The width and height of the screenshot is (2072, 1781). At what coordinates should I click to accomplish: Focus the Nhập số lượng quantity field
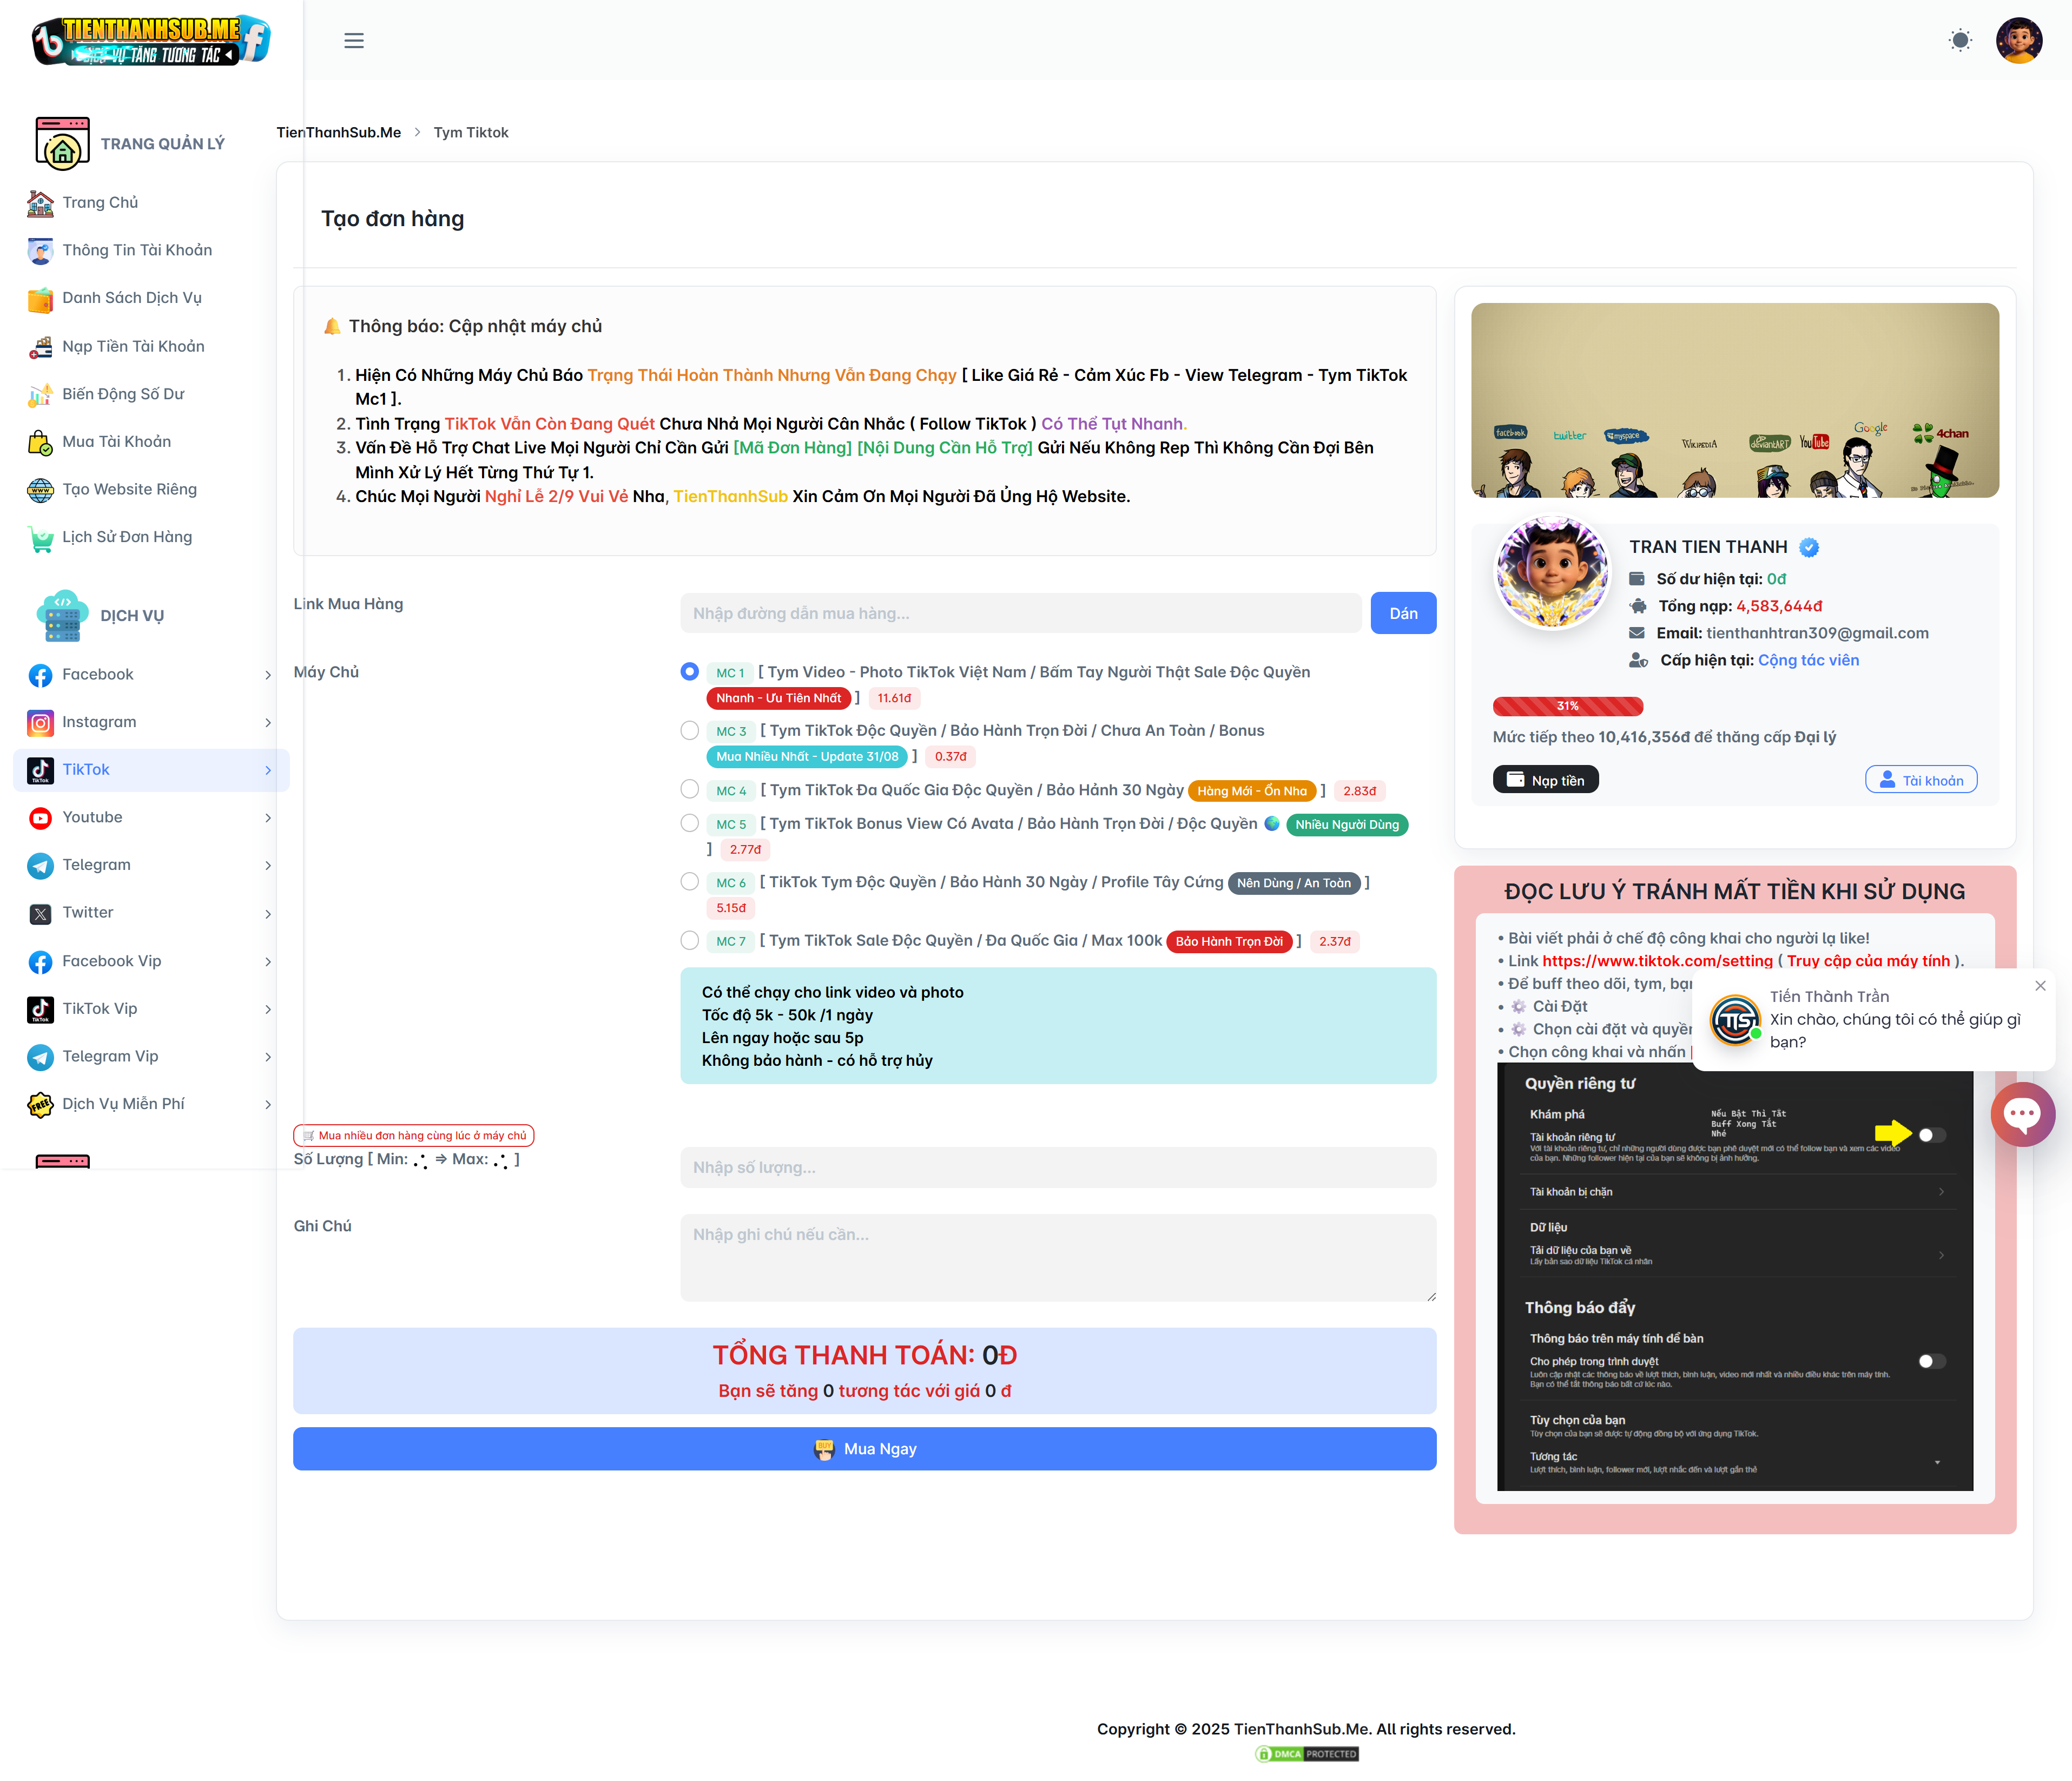coord(1057,1168)
